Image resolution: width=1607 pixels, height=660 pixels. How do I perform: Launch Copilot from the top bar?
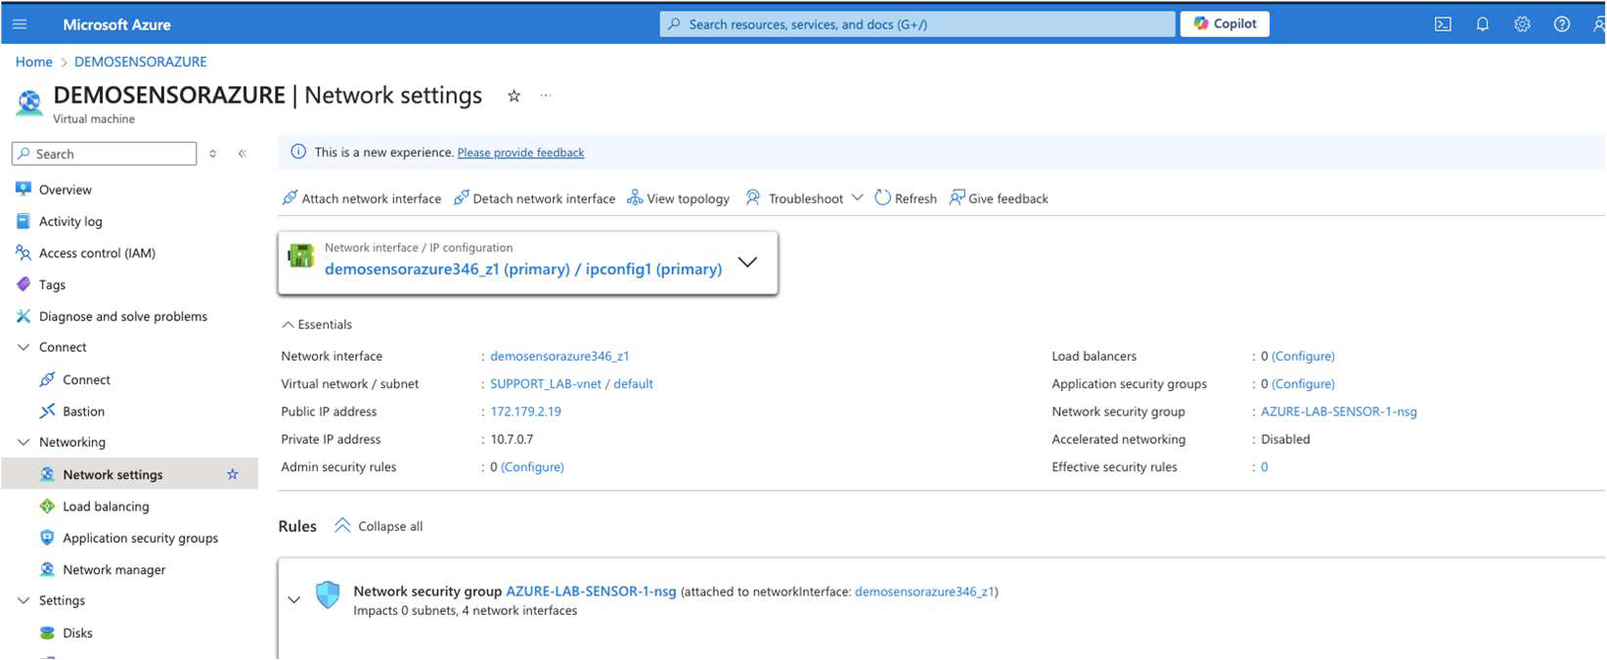(1225, 23)
